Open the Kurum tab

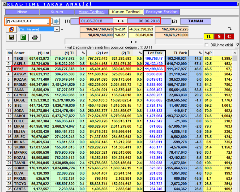(x=57, y=12)
